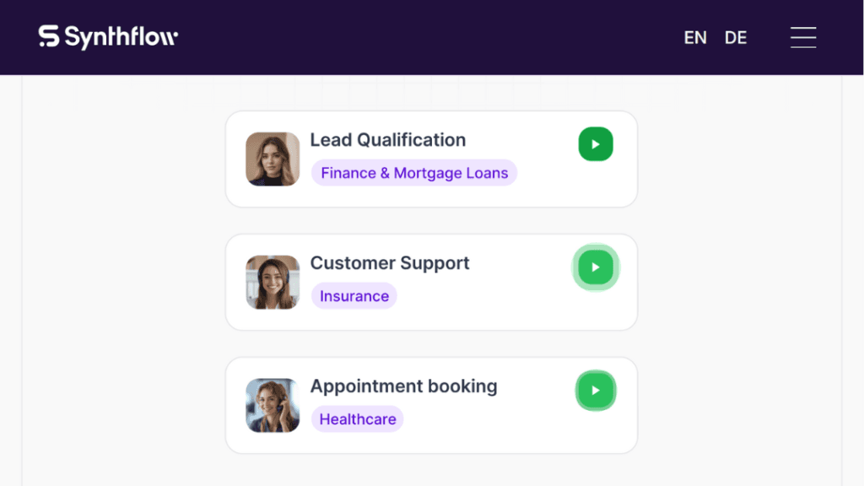Click the Appointment booking title
The width and height of the screenshot is (864, 486).
pyautogui.click(x=404, y=386)
